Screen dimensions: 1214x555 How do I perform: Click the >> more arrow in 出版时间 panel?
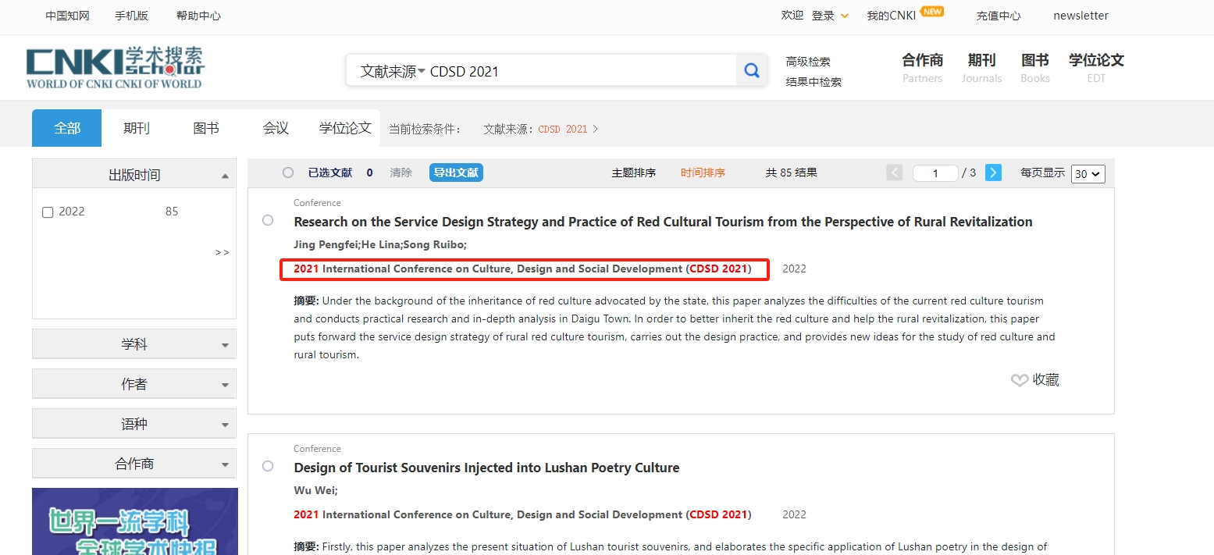point(223,252)
